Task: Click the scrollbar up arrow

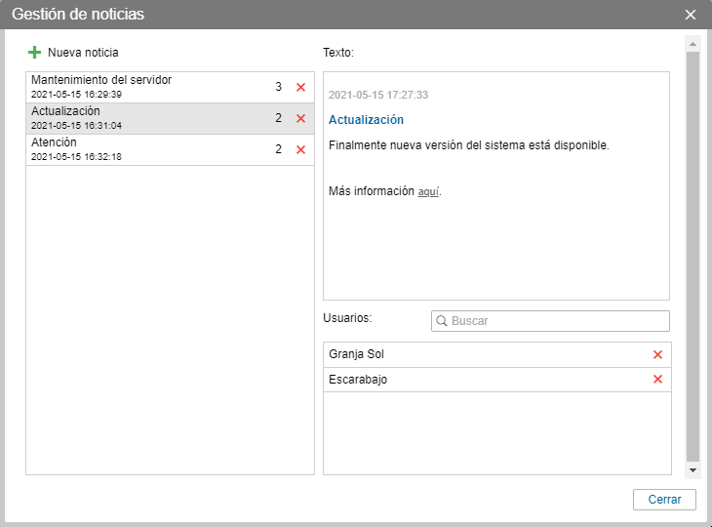Action: pos(692,45)
